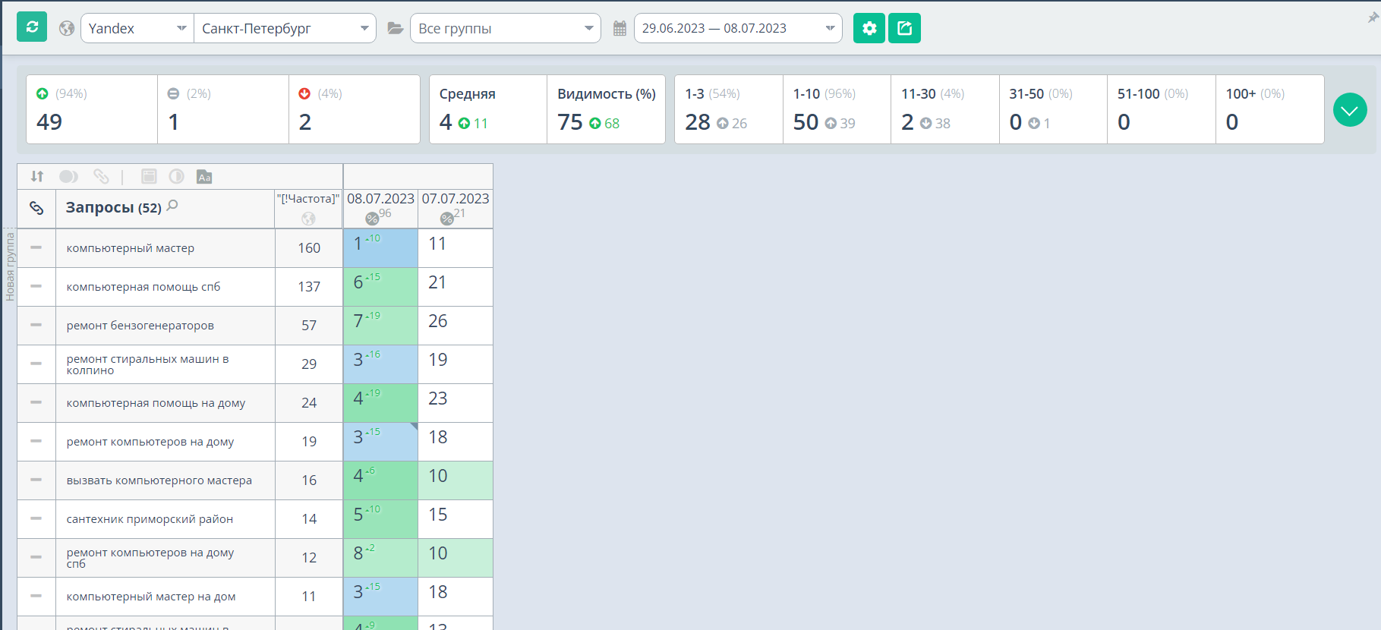Toggle the pill-shaped switch icon in the table toolbar
Image resolution: width=1381 pixels, height=630 pixels.
(68, 176)
